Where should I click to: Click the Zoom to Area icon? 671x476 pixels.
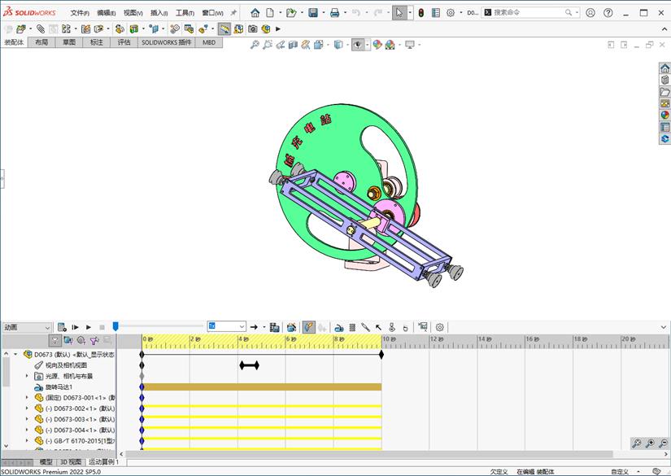click(x=268, y=45)
